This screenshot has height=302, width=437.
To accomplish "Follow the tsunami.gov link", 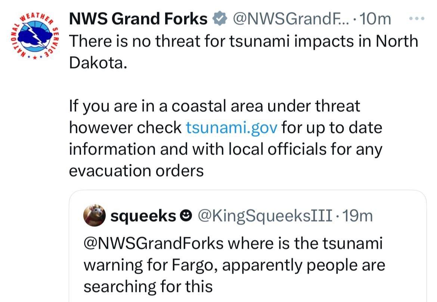I will [232, 128].
